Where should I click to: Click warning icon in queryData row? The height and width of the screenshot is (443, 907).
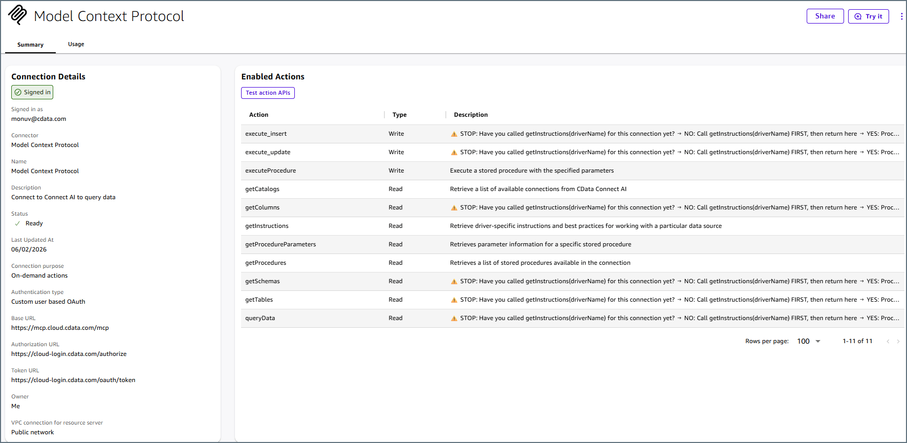coord(454,319)
